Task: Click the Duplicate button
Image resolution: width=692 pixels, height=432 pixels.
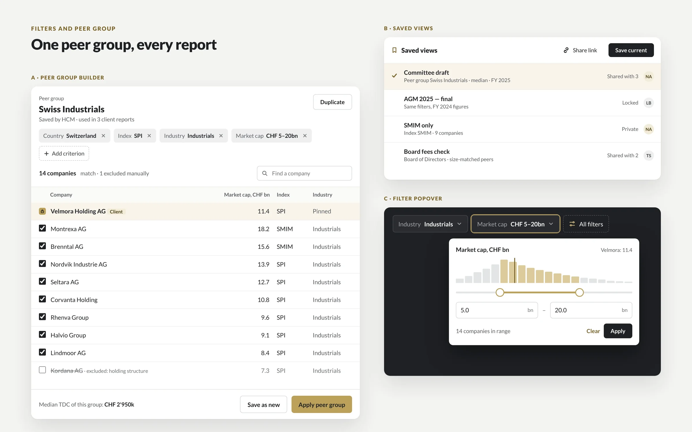Action: tap(332, 102)
